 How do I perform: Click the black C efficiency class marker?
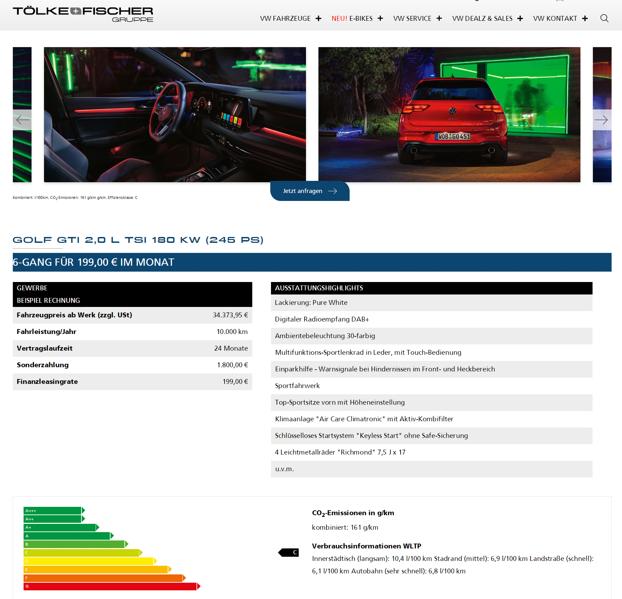point(289,553)
